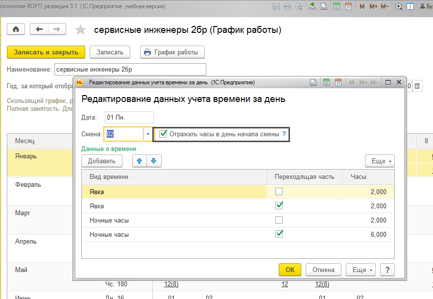Check 'Переходящая часть' for first Явка row

[x=279, y=192]
